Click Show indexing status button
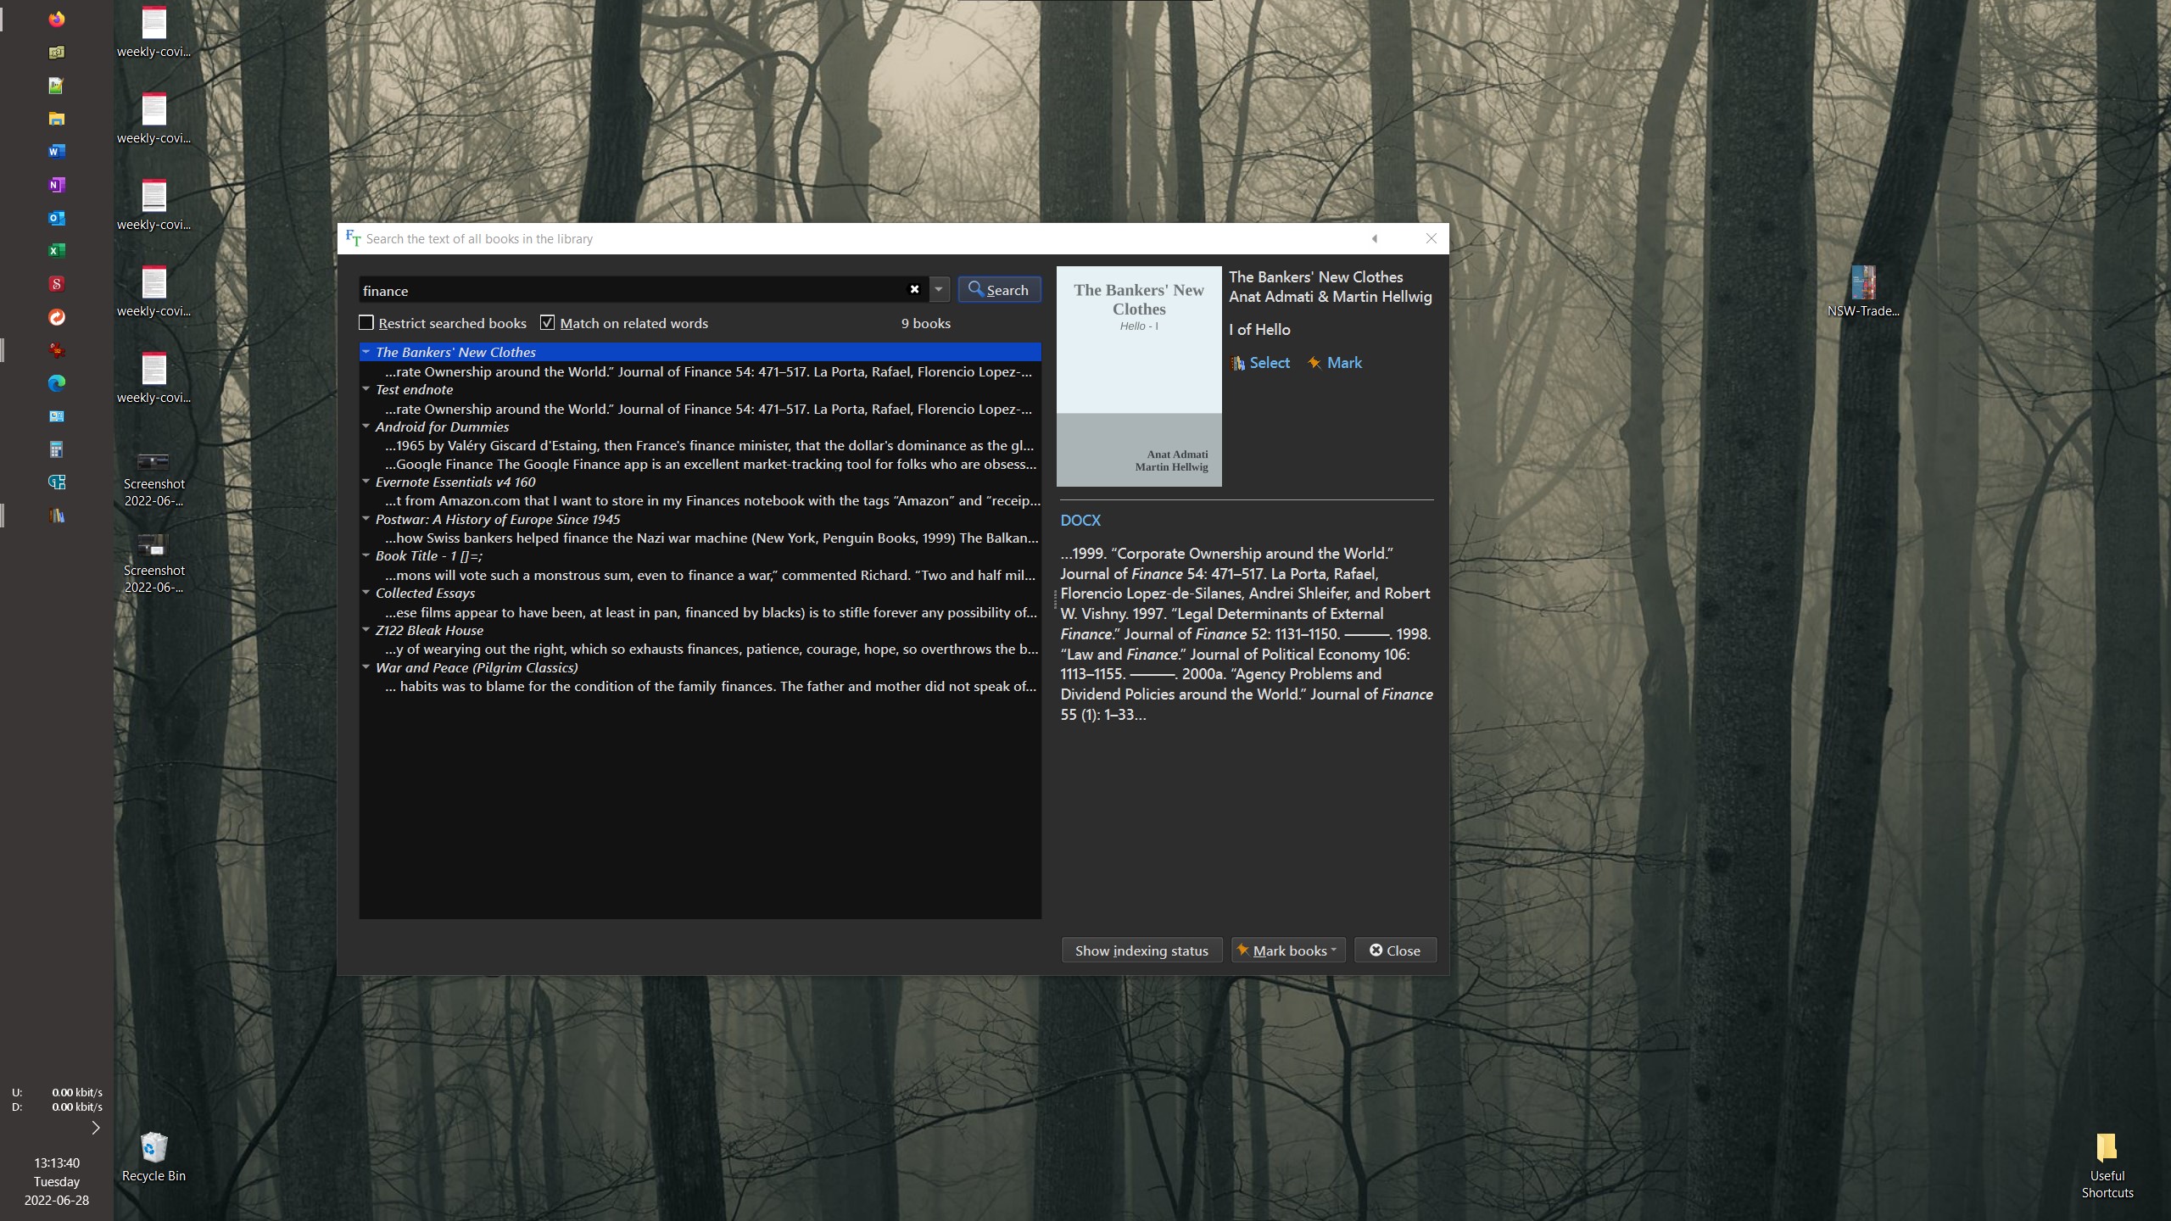Viewport: 2171px width, 1221px height. click(1141, 951)
